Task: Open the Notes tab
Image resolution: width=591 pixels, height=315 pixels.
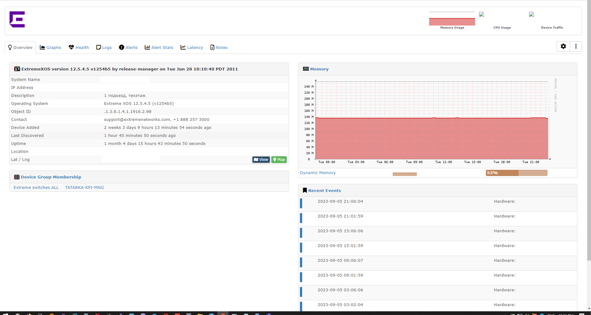Action: click(219, 47)
